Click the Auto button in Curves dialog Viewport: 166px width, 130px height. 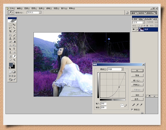(137, 95)
